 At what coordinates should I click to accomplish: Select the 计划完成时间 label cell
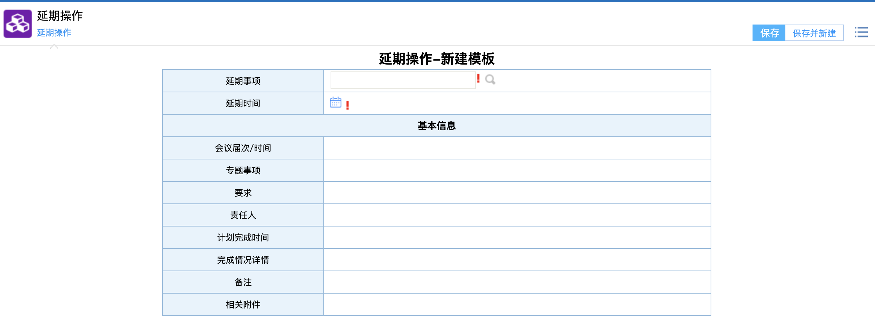[x=243, y=237]
